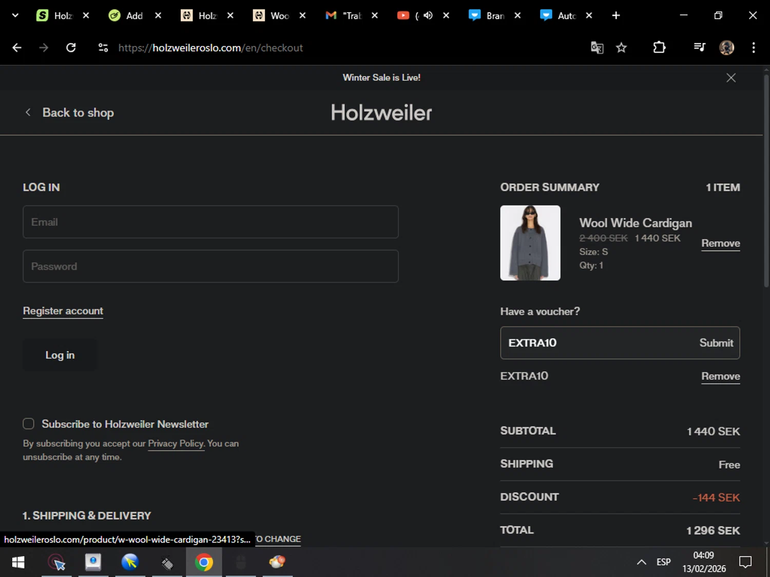Click the -144 SEK discount value
Image resolution: width=770 pixels, height=577 pixels.
click(716, 498)
